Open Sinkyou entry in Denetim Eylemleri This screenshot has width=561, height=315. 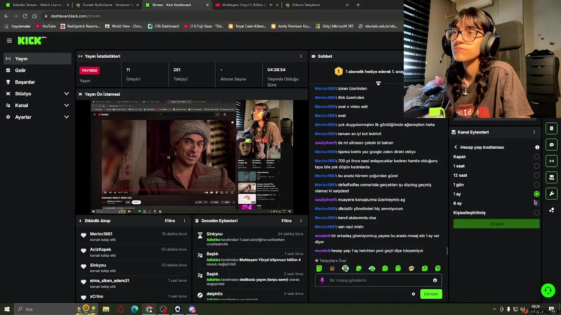215,234
